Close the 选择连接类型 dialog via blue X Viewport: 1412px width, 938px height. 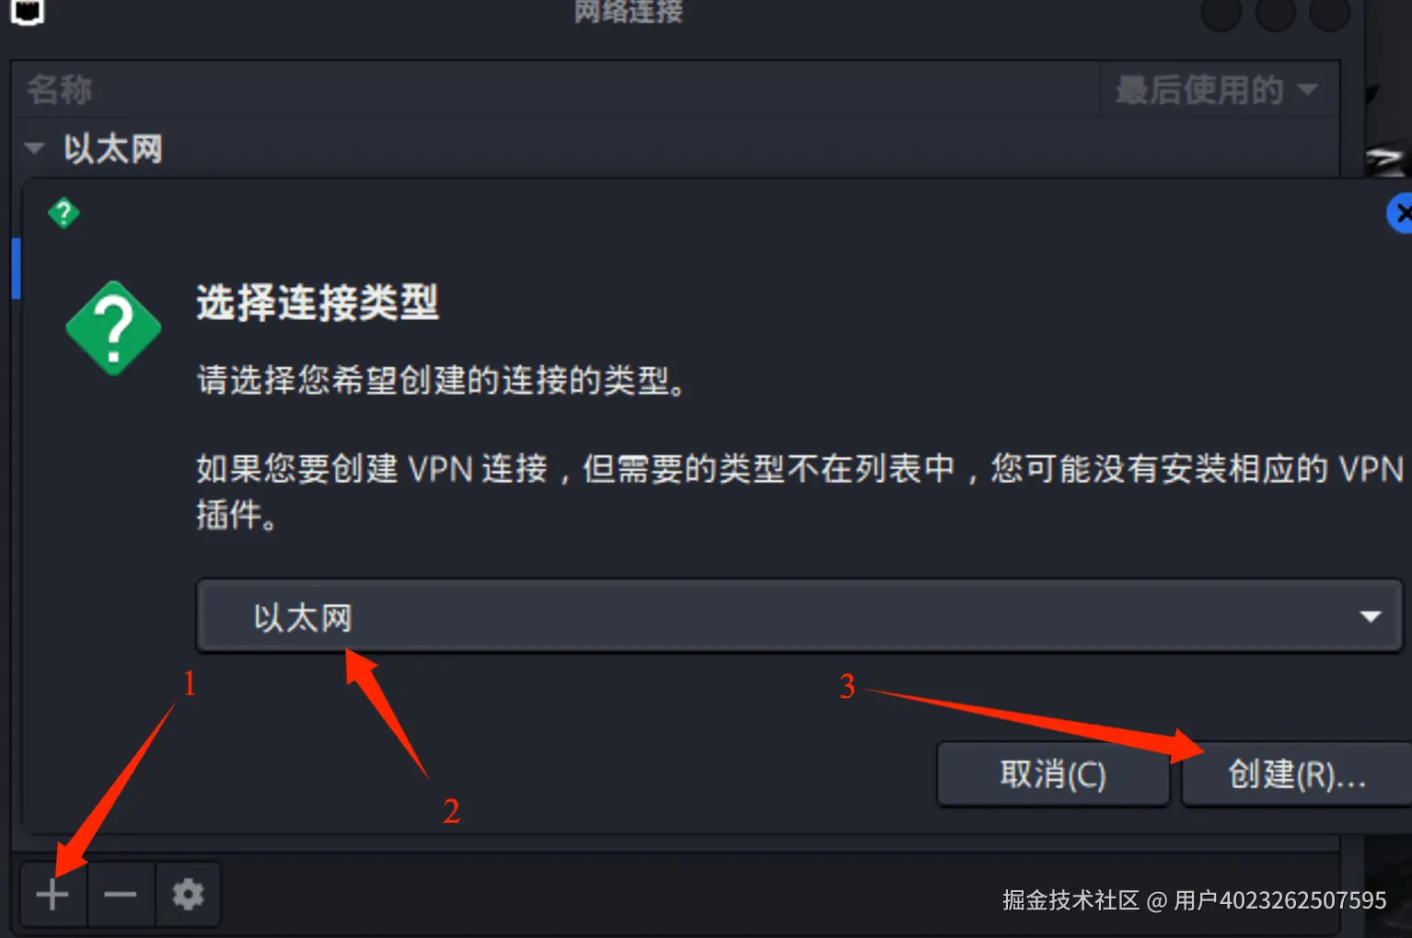(x=1400, y=214)
